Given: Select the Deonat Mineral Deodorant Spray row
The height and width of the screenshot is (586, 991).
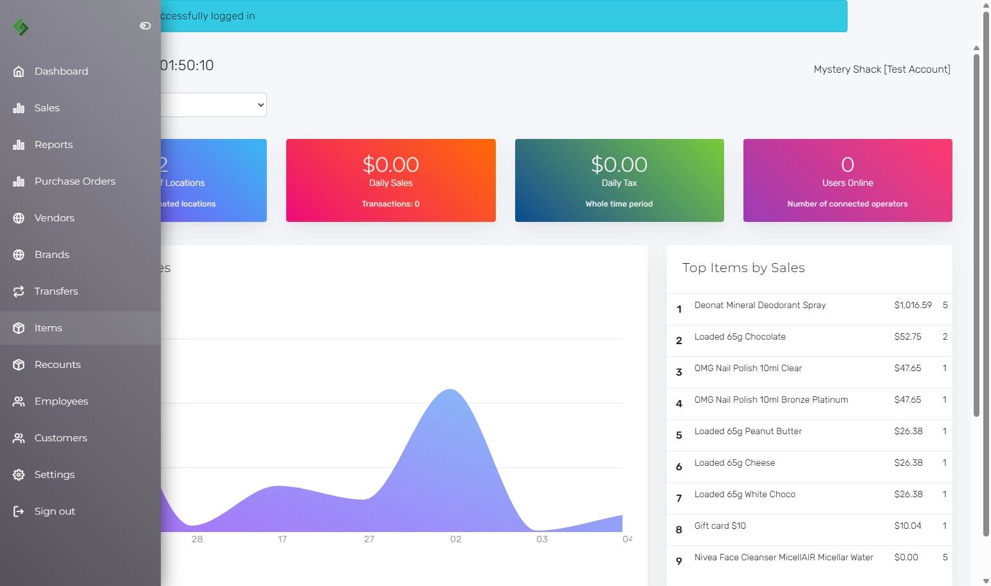Looking at the screenshot, I should 809,309.
